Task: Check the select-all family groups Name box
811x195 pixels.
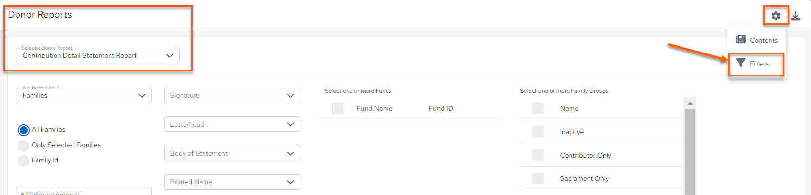Action: [538, 108]
